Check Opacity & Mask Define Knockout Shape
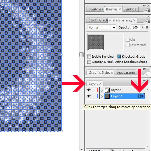This screenshot has height=151, width=151. (89, 62)
